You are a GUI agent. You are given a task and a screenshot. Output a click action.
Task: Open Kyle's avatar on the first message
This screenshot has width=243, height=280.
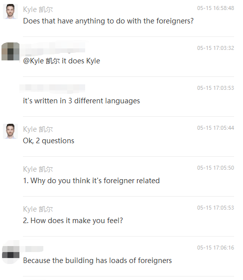pos(10,11)
